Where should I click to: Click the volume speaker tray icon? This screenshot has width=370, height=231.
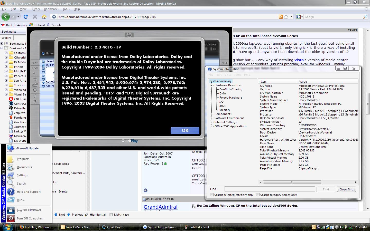[341, 227]
